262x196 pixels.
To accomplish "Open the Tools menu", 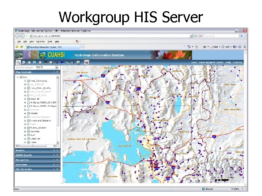I will (50, 41).
